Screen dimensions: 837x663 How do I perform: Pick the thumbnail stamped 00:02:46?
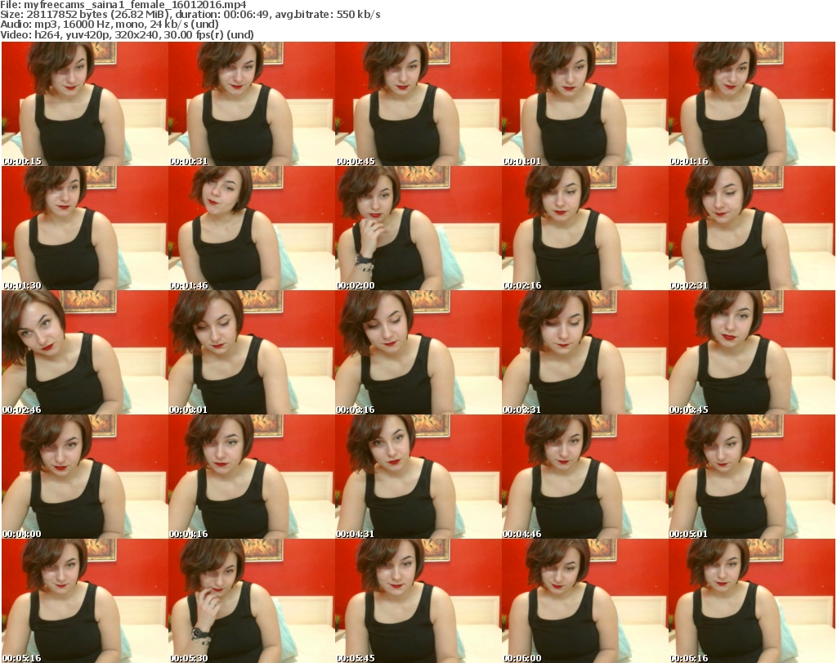85,353
